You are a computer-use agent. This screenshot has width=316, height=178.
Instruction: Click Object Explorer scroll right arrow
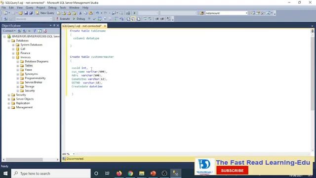click(x=57, y=159)
